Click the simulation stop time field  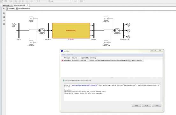click(41, 1)
